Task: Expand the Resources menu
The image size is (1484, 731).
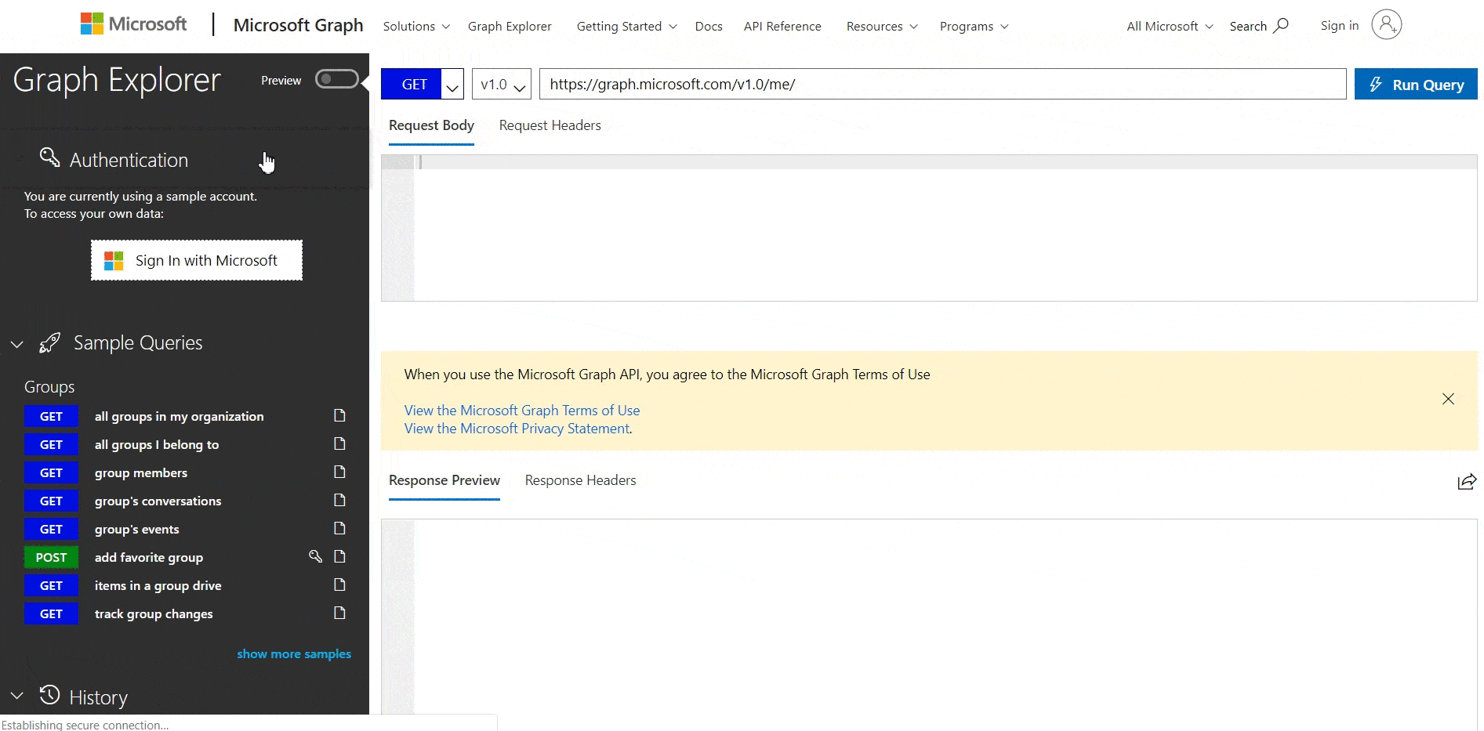Action: coord(882,27)
